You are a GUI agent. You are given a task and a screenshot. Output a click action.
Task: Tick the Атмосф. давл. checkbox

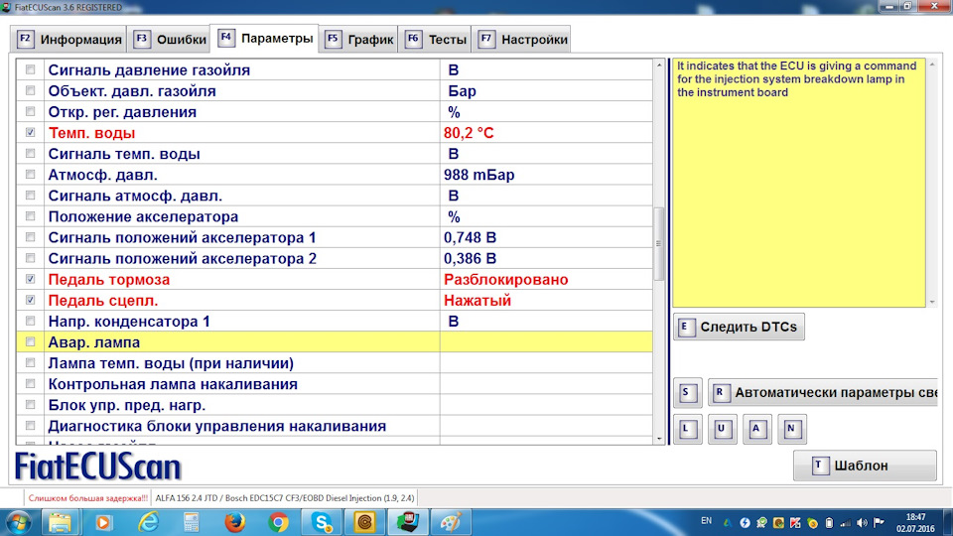pos(31,175)
